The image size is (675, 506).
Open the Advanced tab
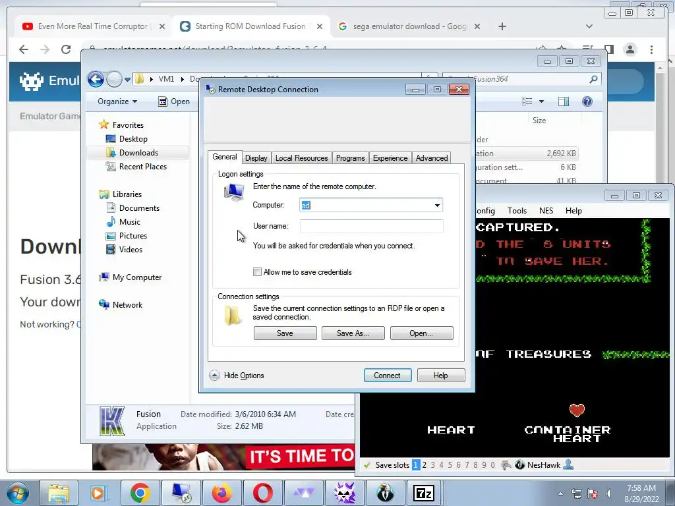coord(432,158)
